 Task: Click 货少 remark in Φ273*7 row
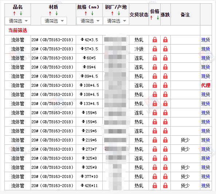[x=185, y=149]
